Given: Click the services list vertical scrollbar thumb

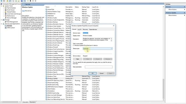Looking at the screenshot, I should (163, 89).
